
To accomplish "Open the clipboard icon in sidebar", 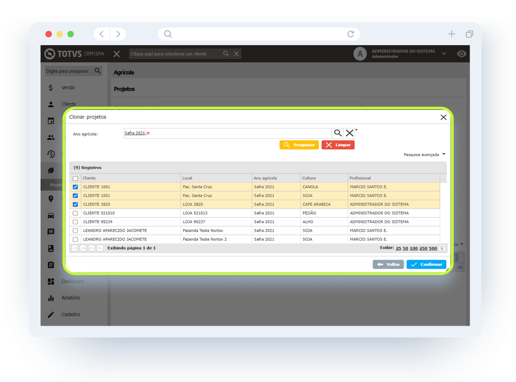I will (x=51, y=265).
